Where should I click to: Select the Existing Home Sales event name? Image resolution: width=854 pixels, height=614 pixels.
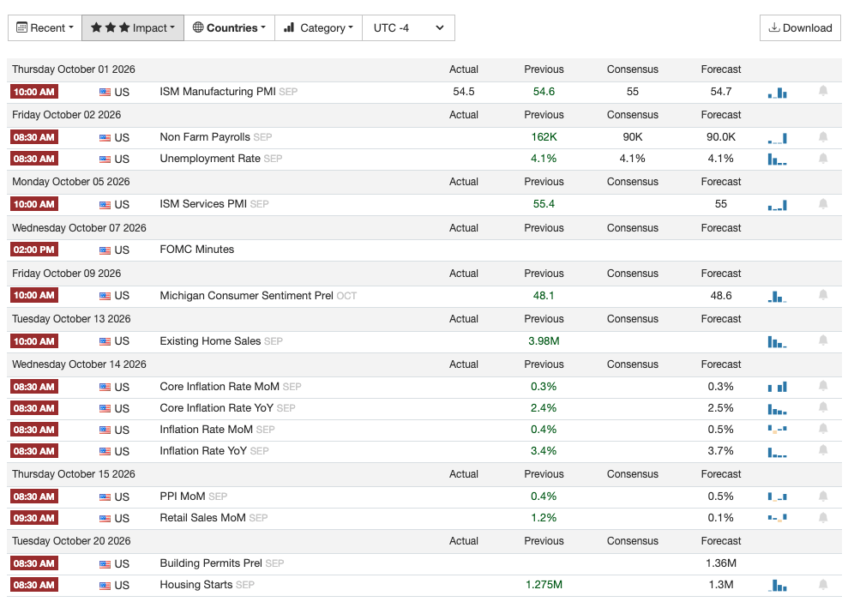[210, 341]
